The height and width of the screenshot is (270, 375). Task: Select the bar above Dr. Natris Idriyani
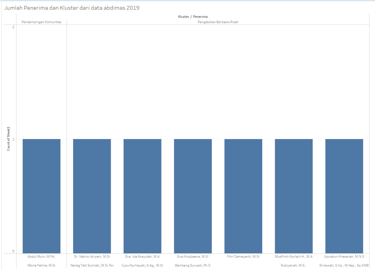(x=92, y=196)
